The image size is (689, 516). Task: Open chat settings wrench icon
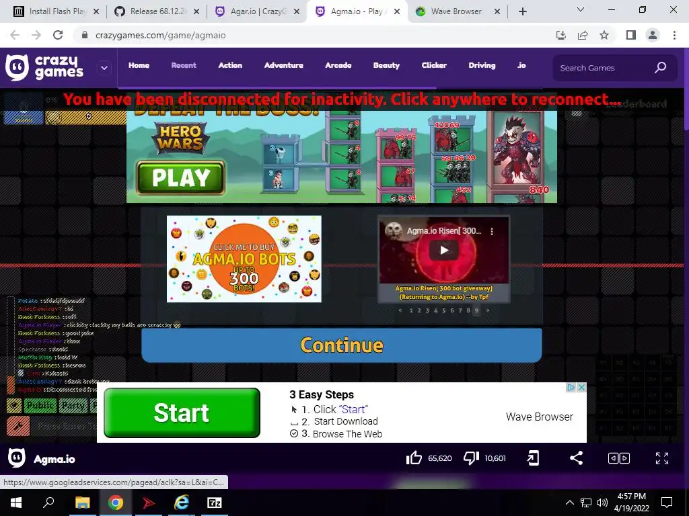point(18,426)
